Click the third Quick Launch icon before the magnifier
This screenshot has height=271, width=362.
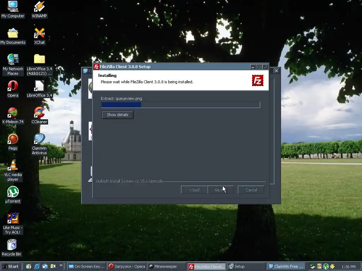click(x=45, y=266)
